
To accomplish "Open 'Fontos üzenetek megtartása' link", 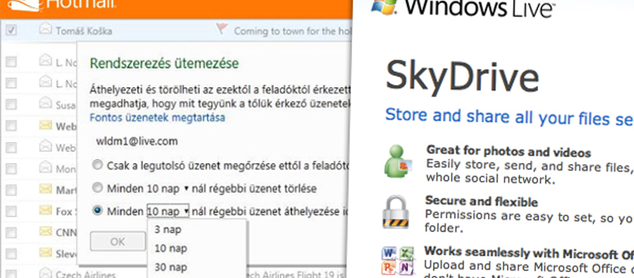I will tap(157, 118).
